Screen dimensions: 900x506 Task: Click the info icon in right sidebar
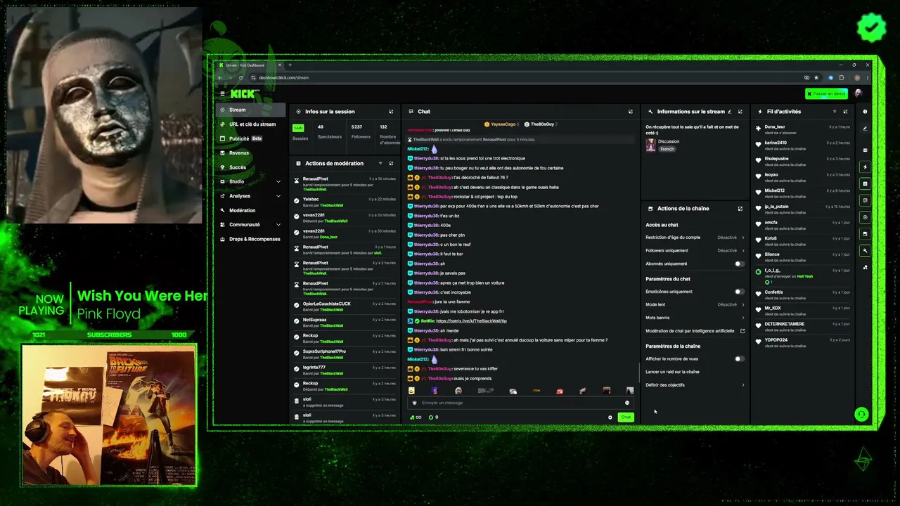pos(865,112)
